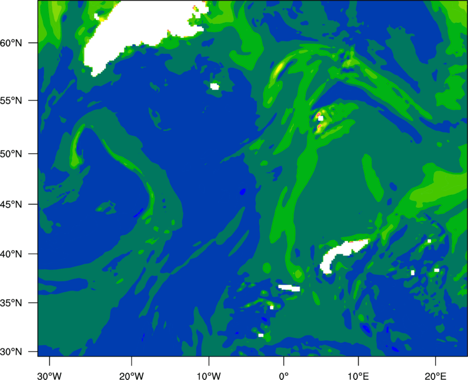Click the 20°W longitude label
The image size is (468, 380).
coord(132,376)
